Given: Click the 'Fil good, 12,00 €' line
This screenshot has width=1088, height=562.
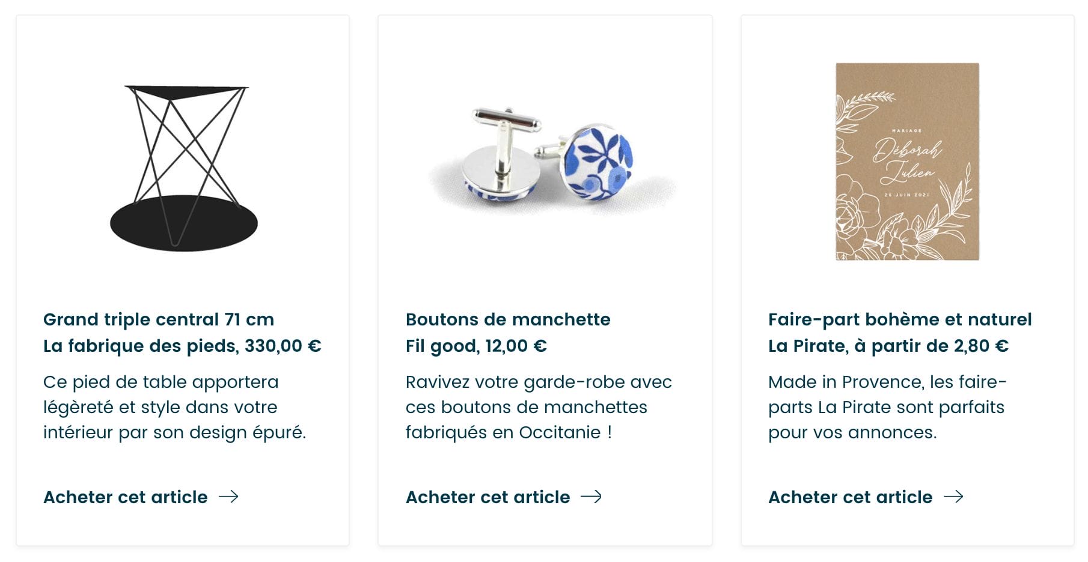Looking at the screenshot, I should click(476, 346).
